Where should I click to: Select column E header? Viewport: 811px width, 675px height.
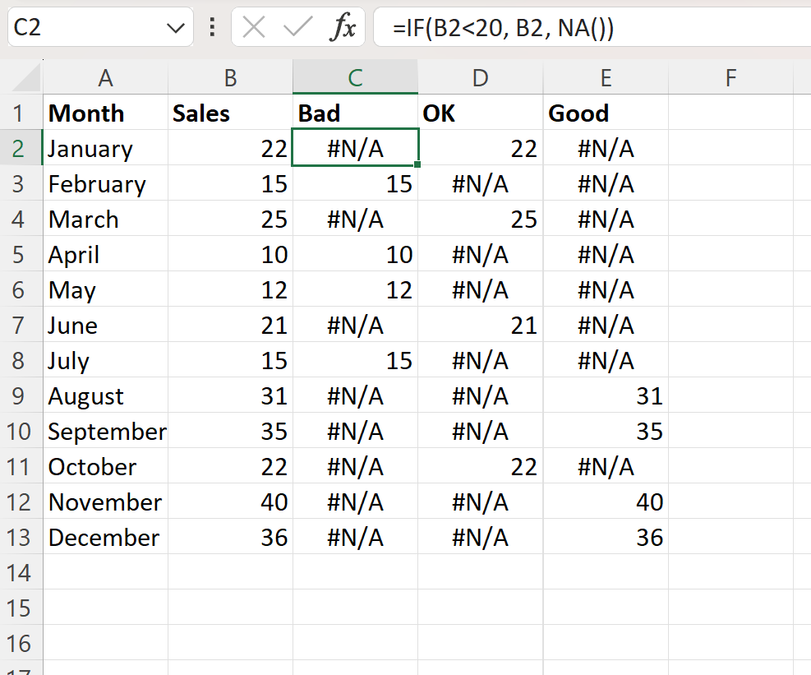pos(606,78)
